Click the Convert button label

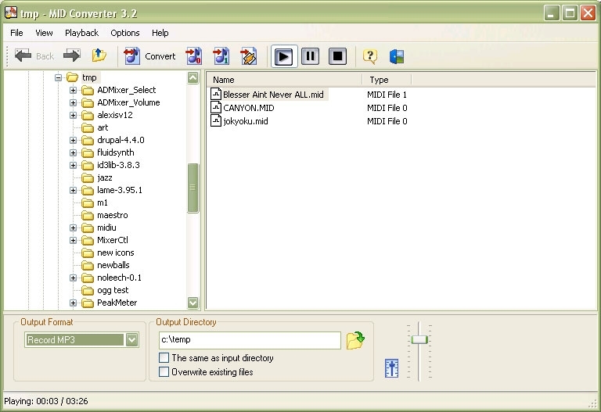pos(160,56)
